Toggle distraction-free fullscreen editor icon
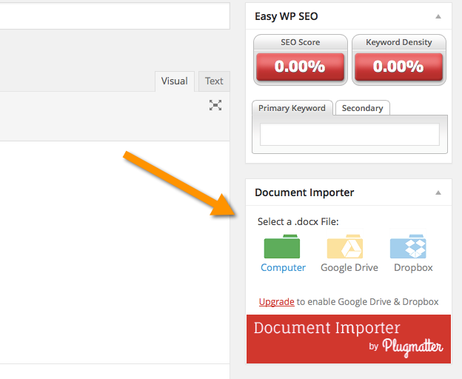This screenshot has width=462, height=379. pos(215,105)
